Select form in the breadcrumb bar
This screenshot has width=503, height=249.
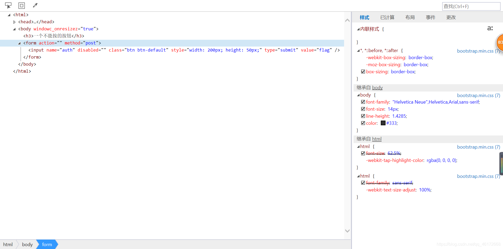(47, 245)
